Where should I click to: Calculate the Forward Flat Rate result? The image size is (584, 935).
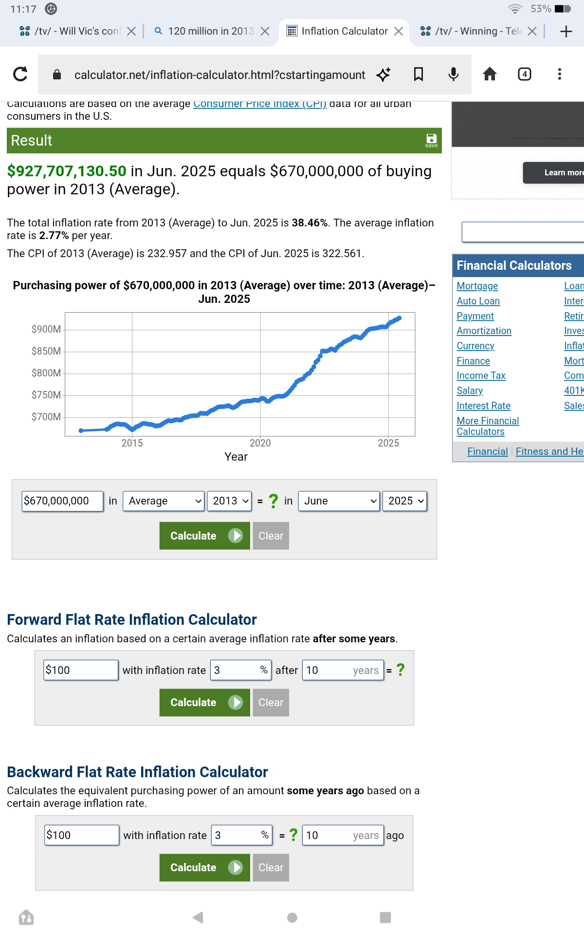(204, 702)
